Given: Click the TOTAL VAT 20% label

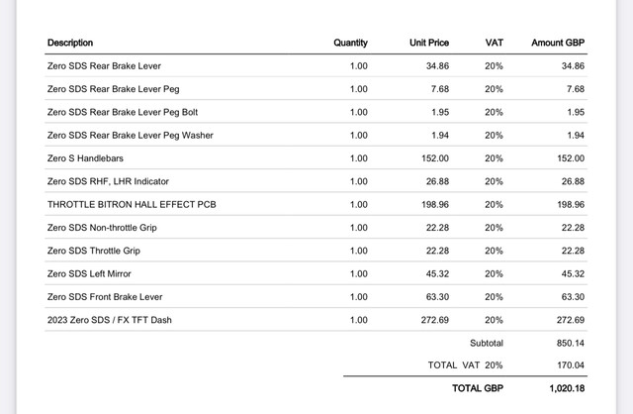Looking at the screenshot, I should [466, 365].
